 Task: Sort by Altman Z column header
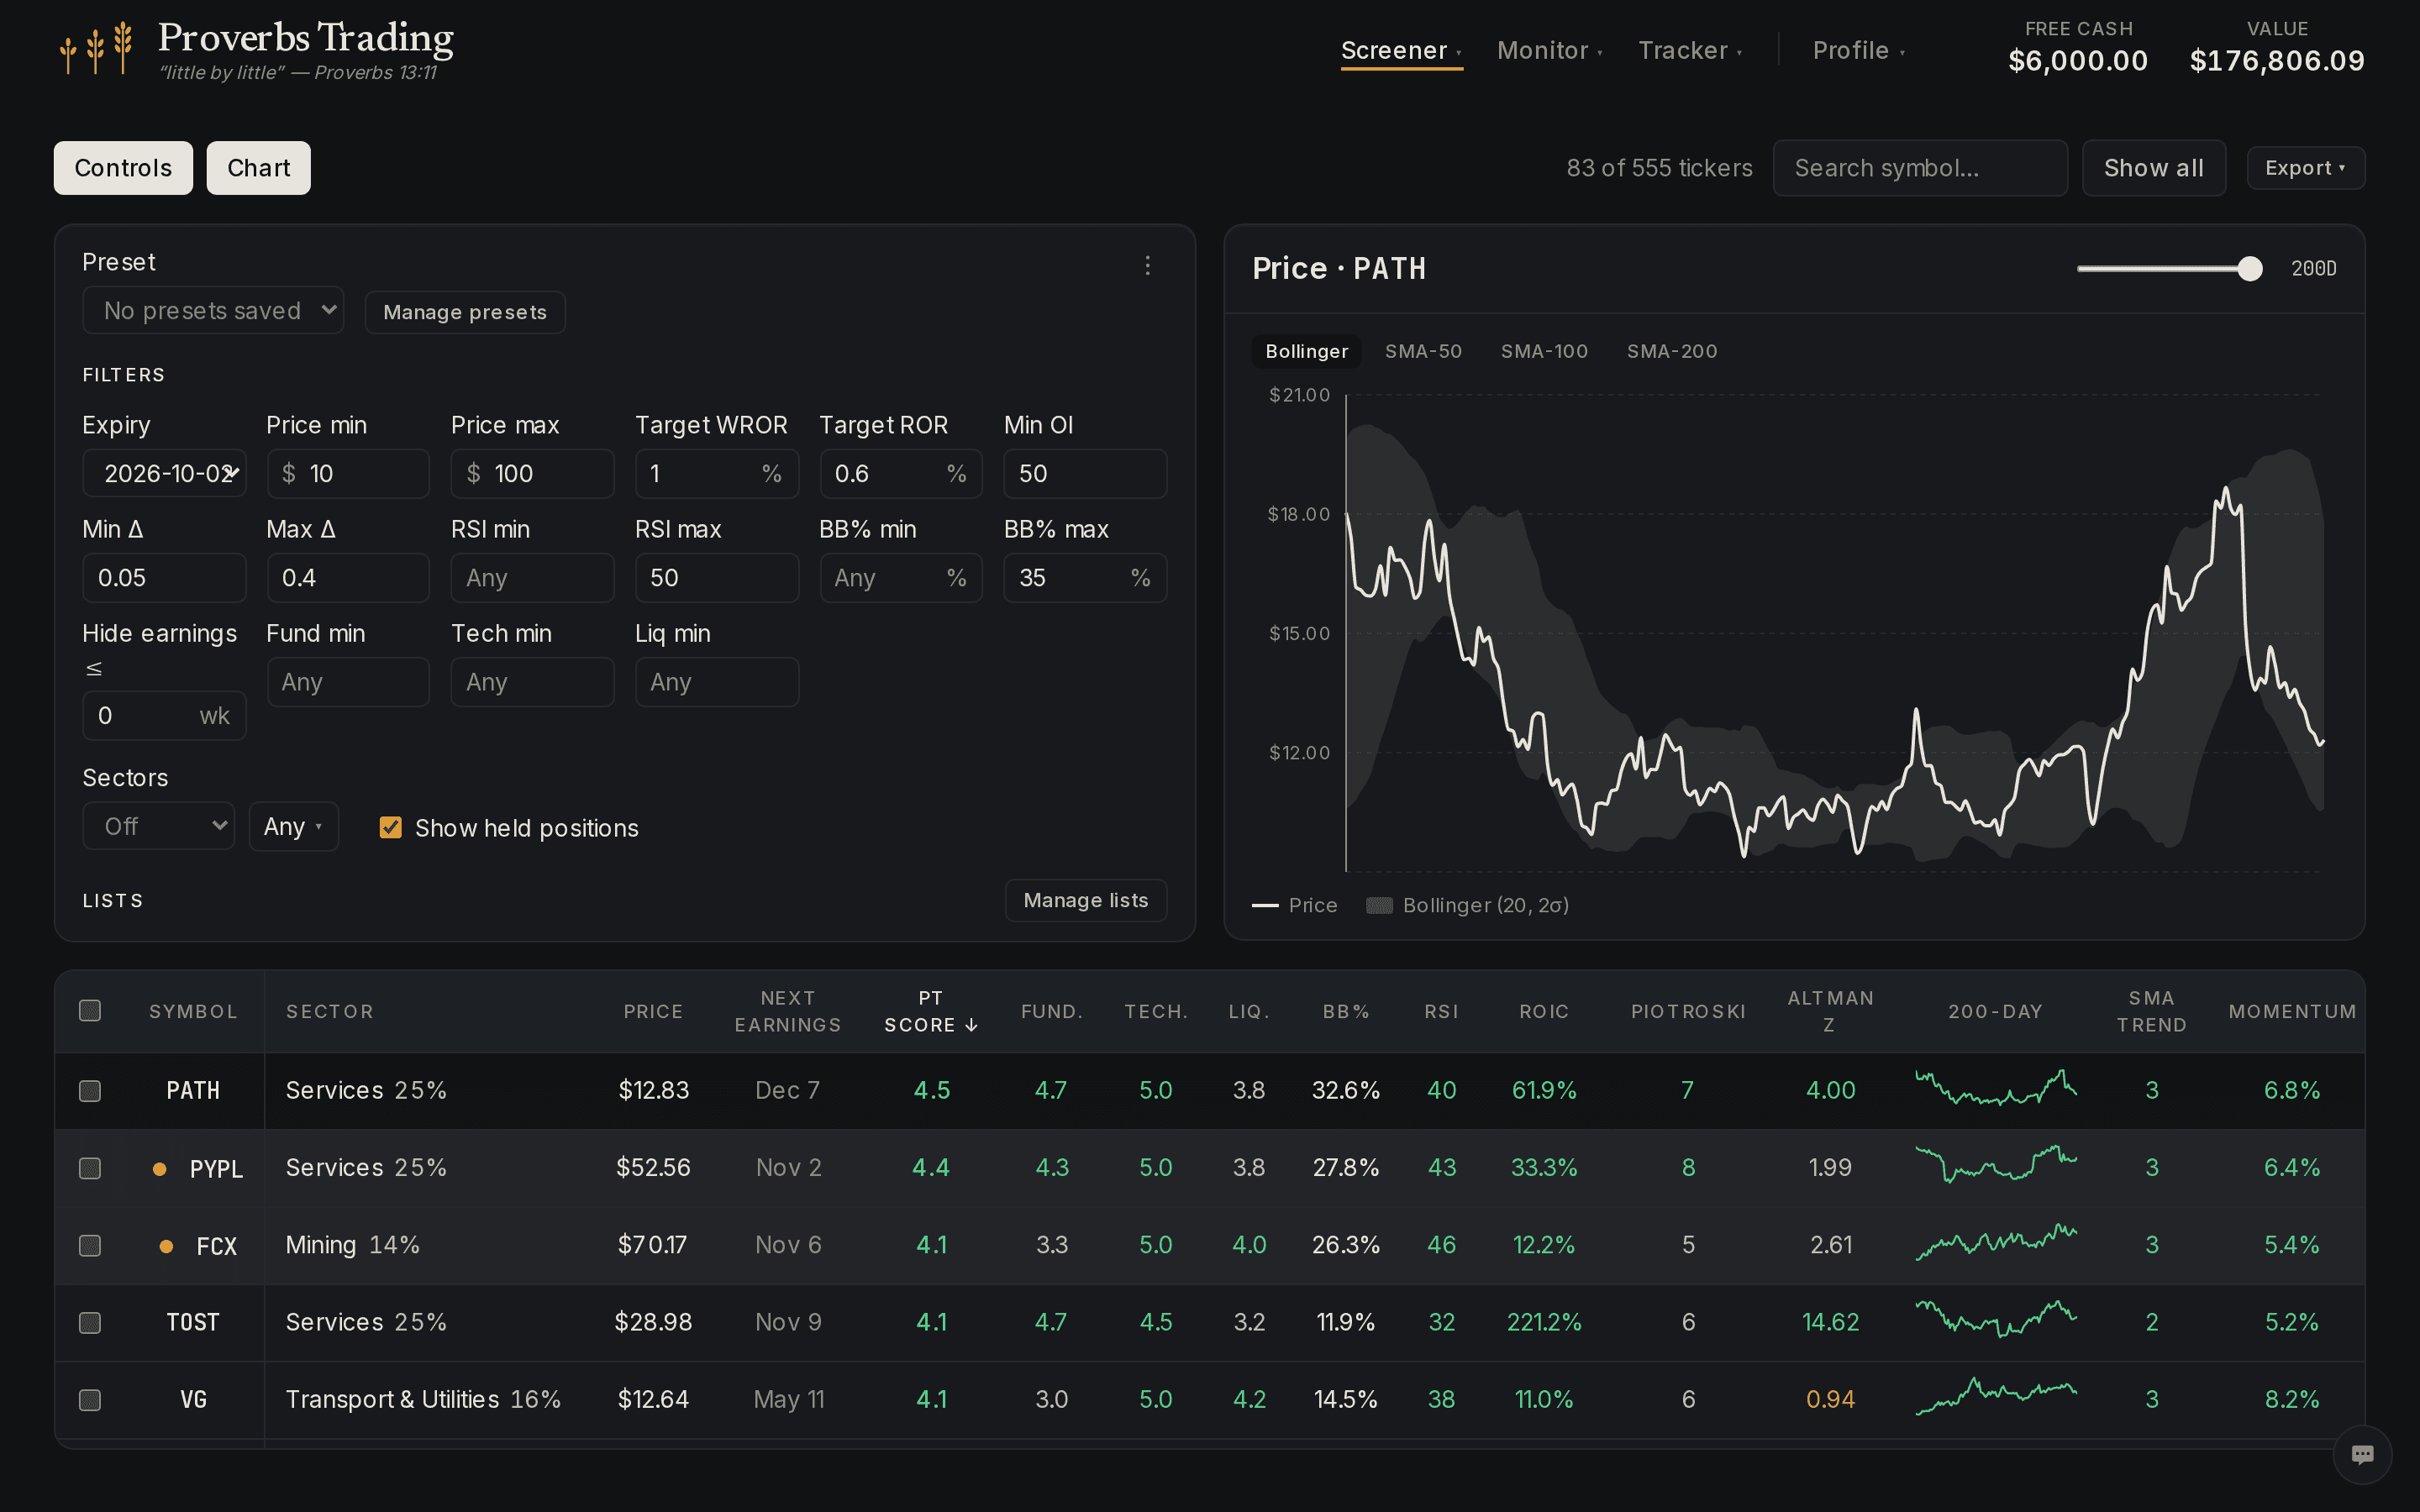(x=1830, y=1011)
